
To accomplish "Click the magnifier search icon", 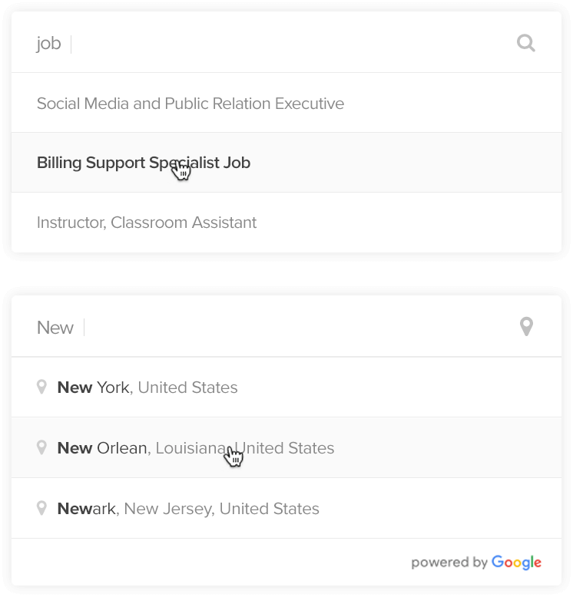I will pyautogui.click(x=526, y=43).
